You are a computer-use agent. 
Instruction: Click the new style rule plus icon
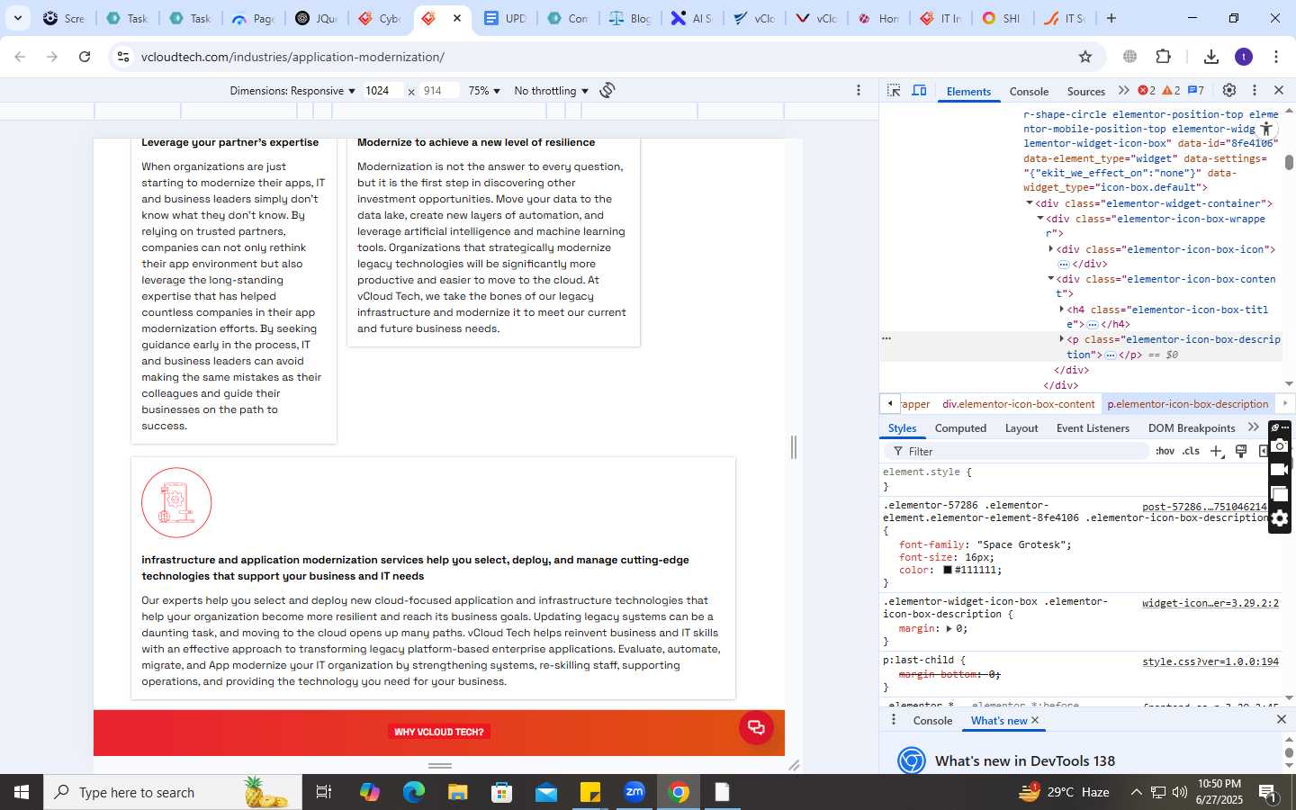tap(1216, 451)
